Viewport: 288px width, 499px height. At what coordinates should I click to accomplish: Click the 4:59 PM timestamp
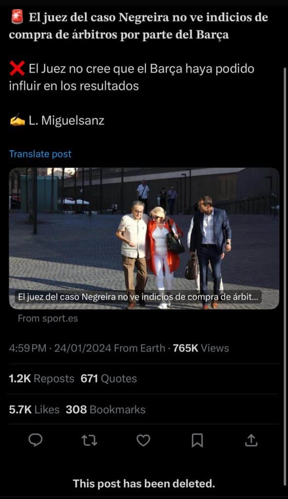click(x=28, y=348)
